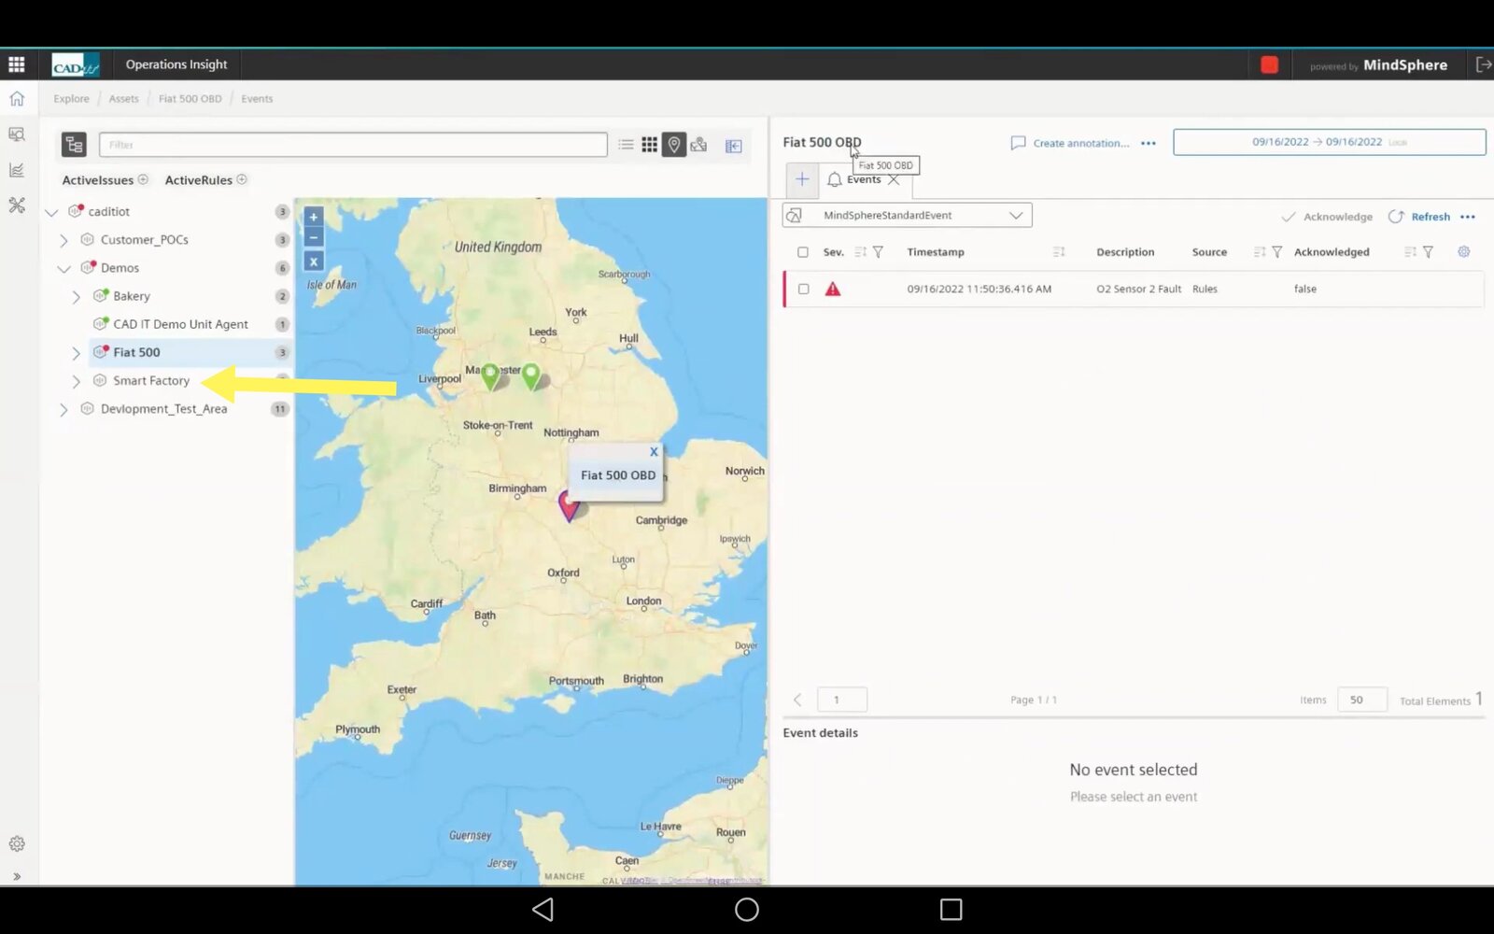Expand the sidebar with double chevron
1494x934 pixels.
(x=17, y=876)
